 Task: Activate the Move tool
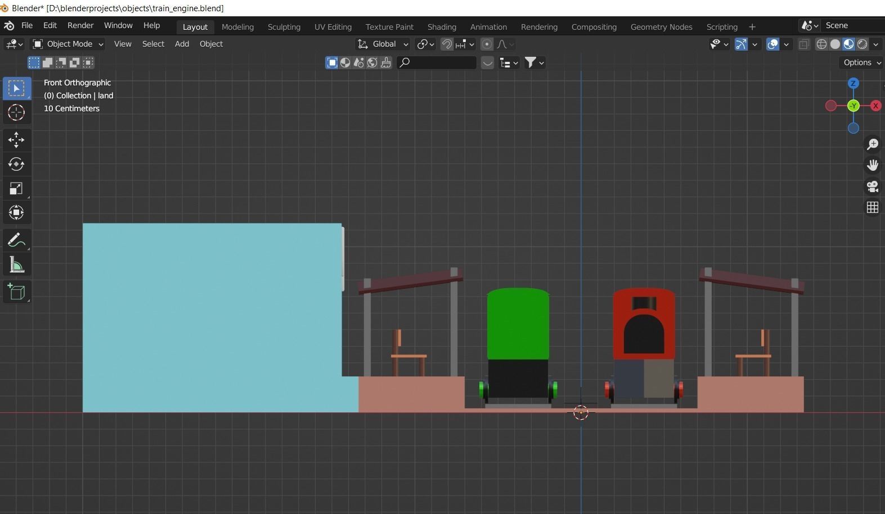pyautogui.click(x=16, y=139)
